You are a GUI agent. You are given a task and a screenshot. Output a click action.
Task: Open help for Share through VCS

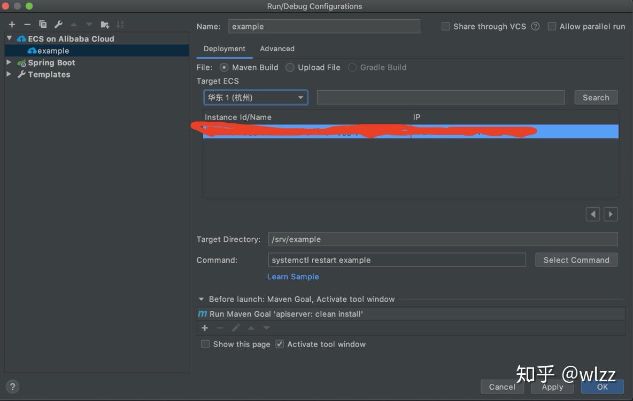(535, 27)
